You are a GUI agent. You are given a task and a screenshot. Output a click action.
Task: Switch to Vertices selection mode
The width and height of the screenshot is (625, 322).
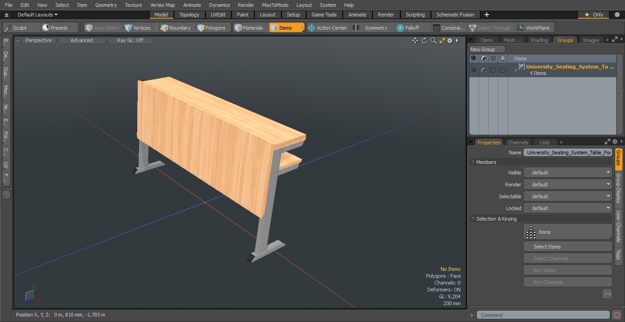[141, 28]
